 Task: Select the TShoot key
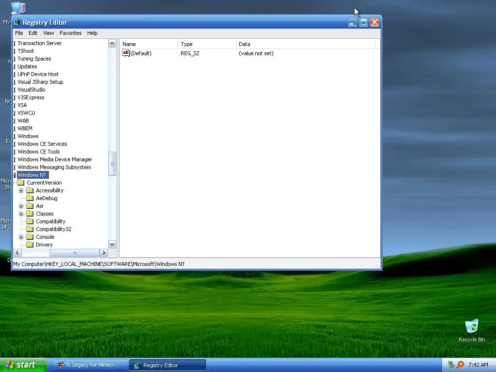click(26, 51)
